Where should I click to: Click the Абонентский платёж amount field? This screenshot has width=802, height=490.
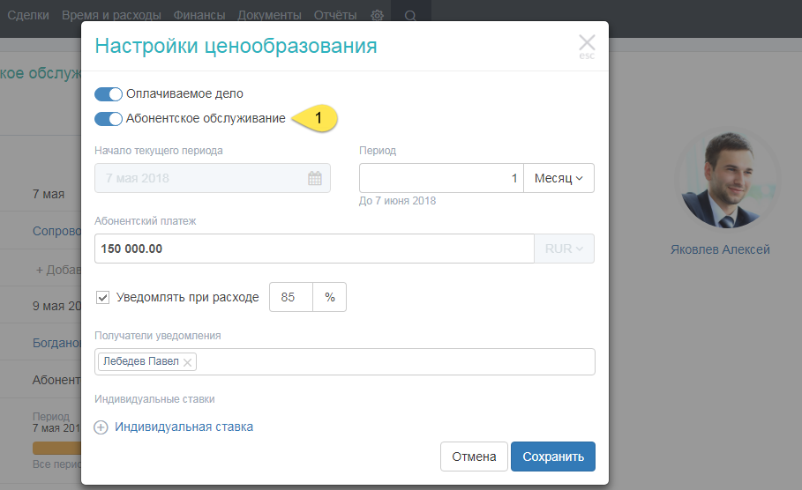point(313,249)
